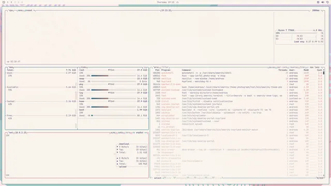331x186 pixels.
Task: Open the rightmost system tray icon
Action: tap(327, 2)
